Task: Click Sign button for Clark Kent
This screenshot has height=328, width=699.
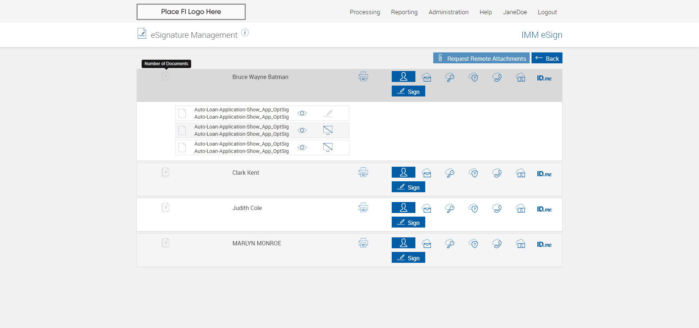Action: (408, 187)
